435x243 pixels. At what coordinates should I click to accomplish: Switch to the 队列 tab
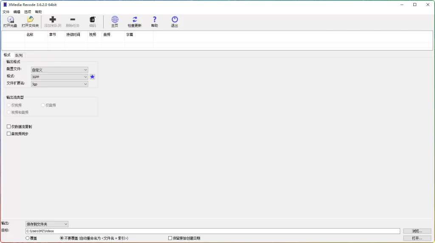pyautogui.click(x=19, y=55)
